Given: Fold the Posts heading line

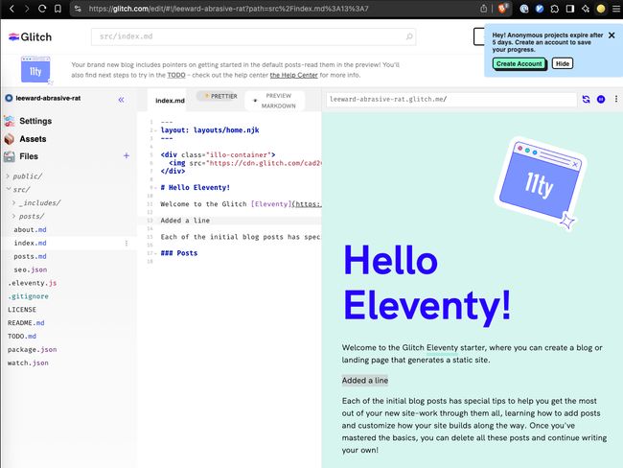Looking at the screenshot, I should pyautogui.click(x=155, y=253).
